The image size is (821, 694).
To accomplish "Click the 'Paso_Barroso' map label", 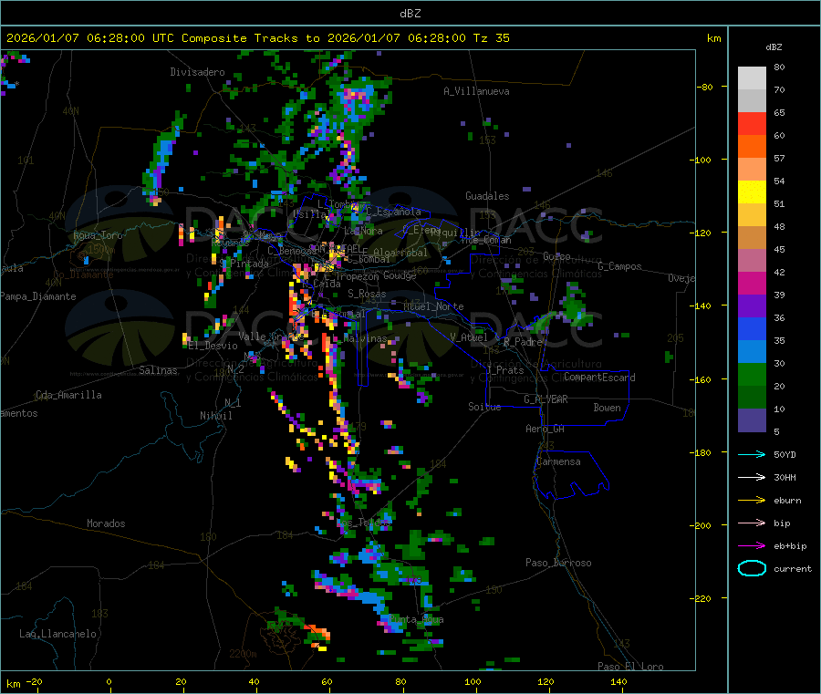I will pos(558,563).
